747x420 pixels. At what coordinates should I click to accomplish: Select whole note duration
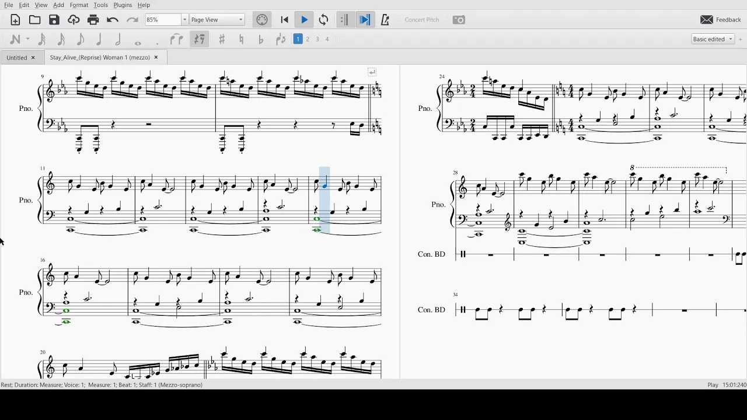[138, 42]
